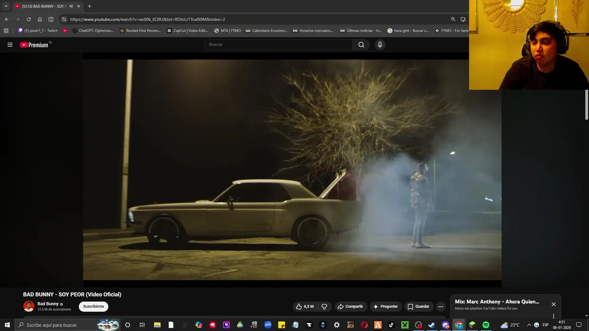This screenshot has height=331, width=589.
Task: Click the Mix: Marc Anthony playlist title
Action: click(497, 302)
